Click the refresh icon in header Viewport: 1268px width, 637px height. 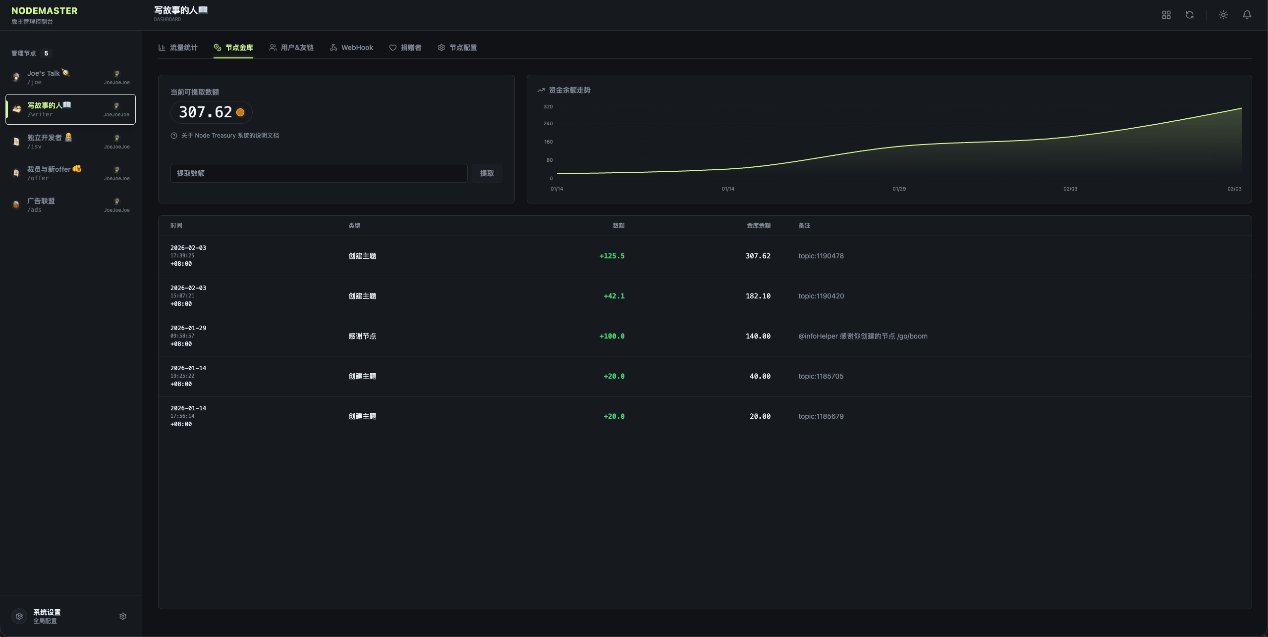click(x=1189, y=15)
